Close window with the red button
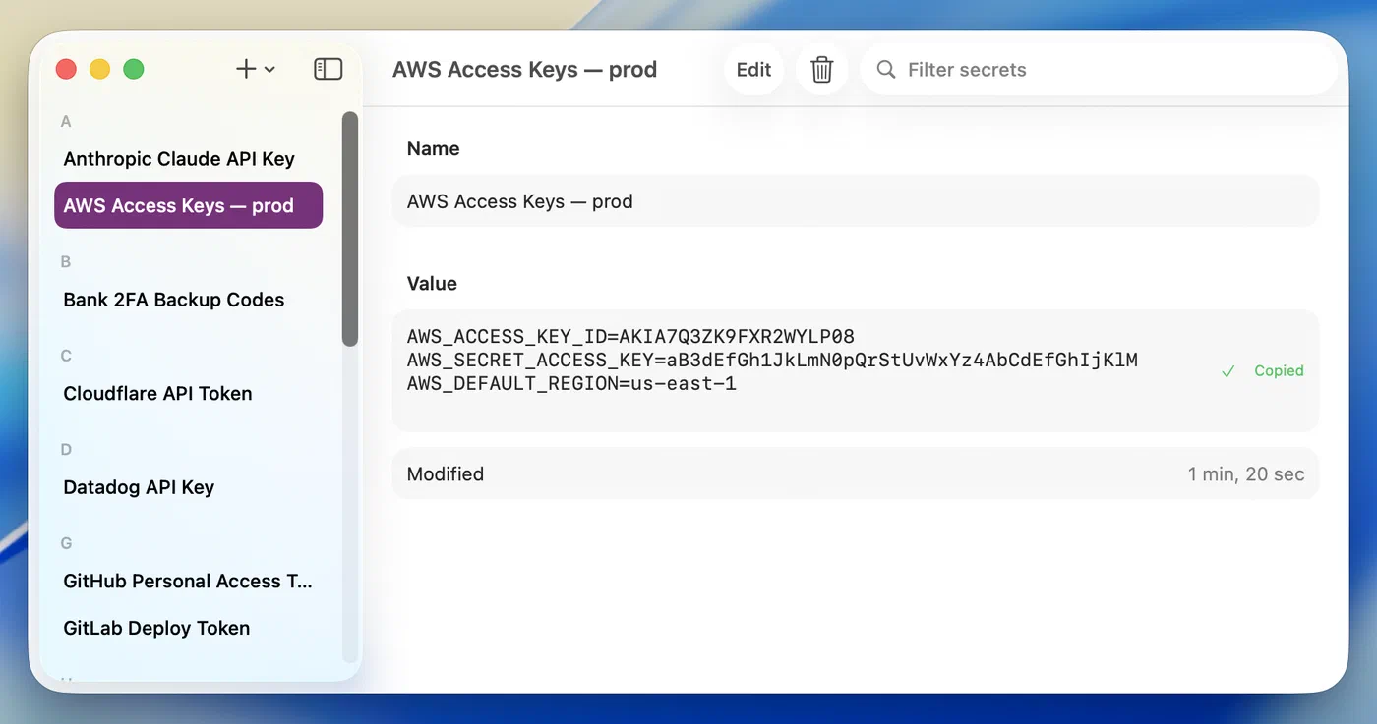The image size is (1377, 724). pos(66,69)
